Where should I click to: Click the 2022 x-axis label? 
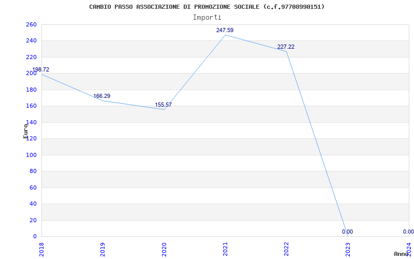(287, 250)
